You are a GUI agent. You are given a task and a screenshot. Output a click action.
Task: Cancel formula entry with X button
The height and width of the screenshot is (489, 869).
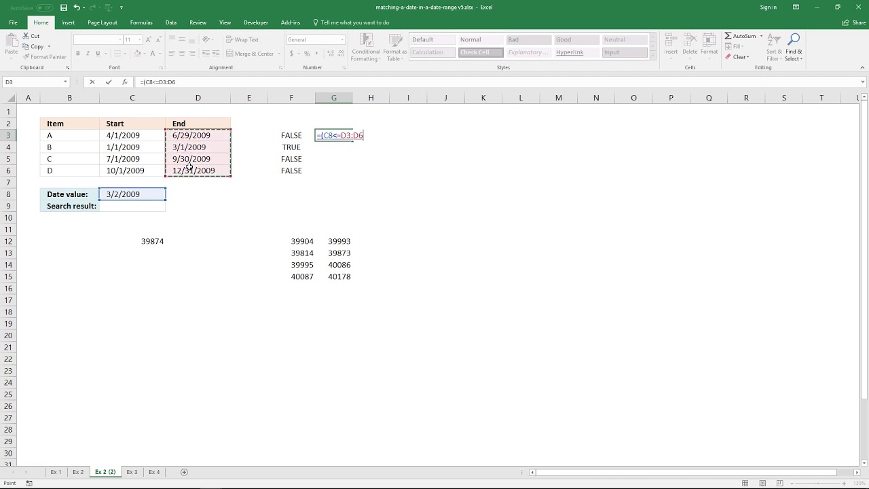coord(92,82)
